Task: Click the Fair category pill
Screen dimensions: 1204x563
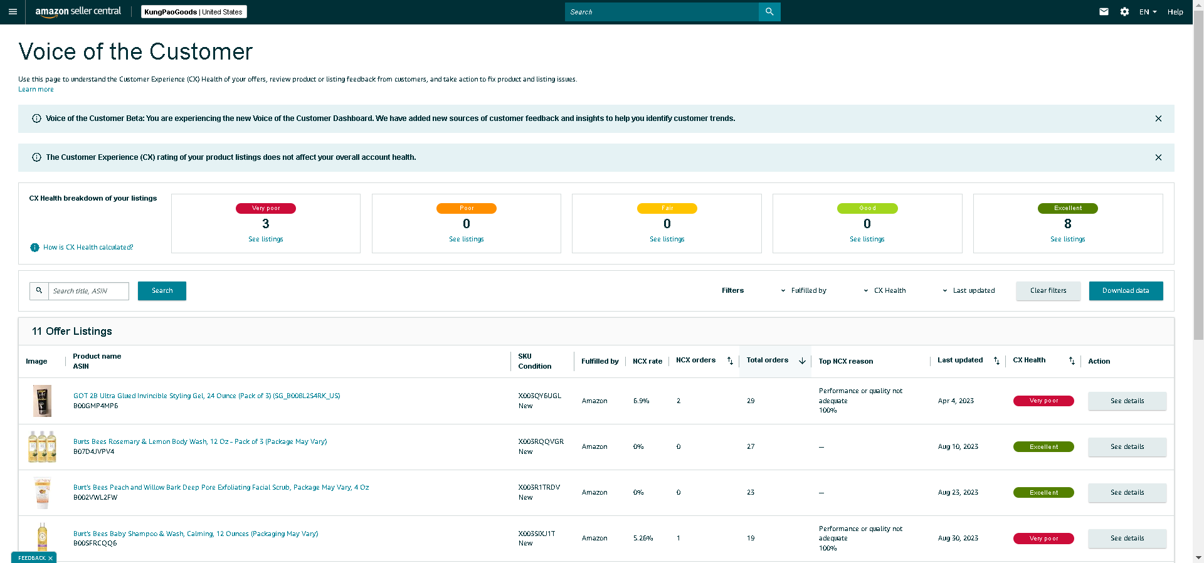Action: pyautogui.click(x=667, y=209)
